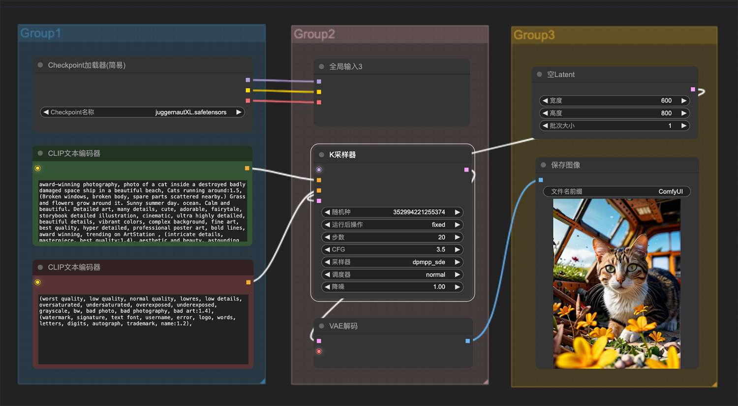Increase 宽度 width with right arrow
The image size is (738, 406).
click(x=683, y=100)
